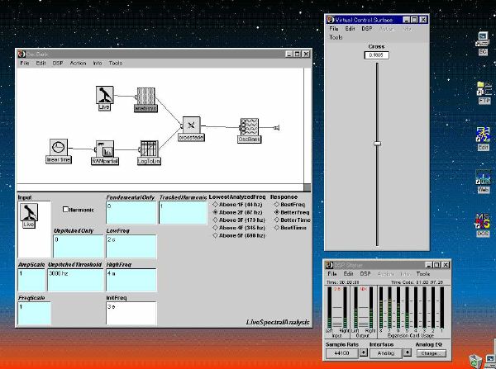Click the LowFreq input field
Viewport: 496px width, 369px height.
pos(131,244)
